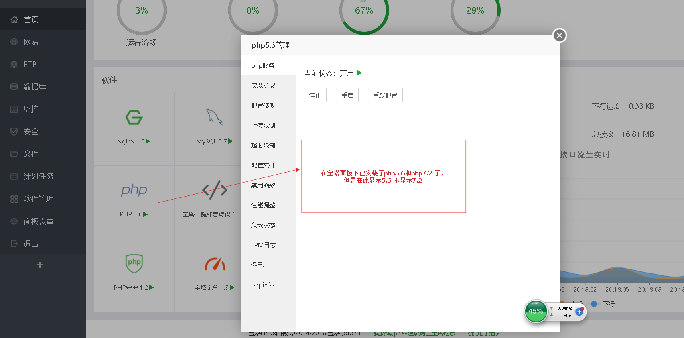View the 负载状态 tab

point(269,225)
